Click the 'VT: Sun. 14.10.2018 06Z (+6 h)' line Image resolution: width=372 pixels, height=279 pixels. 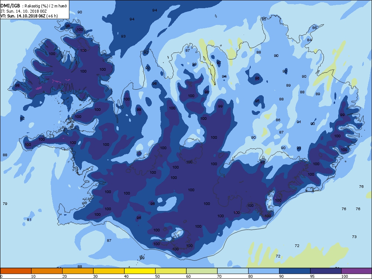click(29, 16)
